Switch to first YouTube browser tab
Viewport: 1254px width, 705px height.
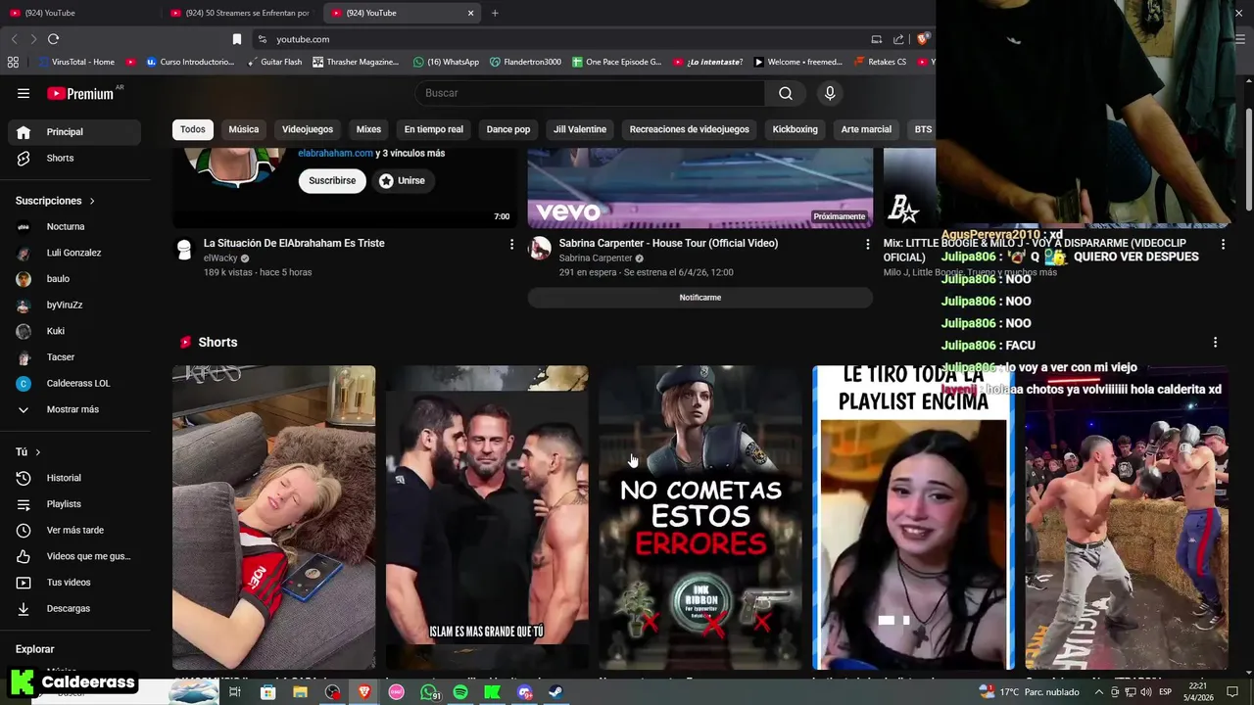coord(78,13)
